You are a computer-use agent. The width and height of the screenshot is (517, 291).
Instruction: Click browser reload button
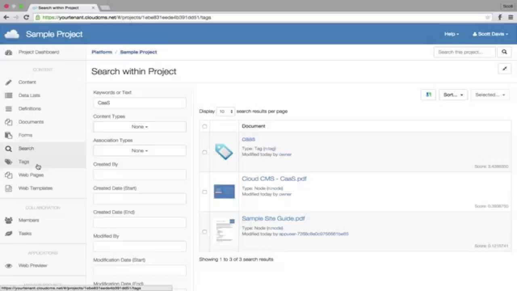[26, 17]
